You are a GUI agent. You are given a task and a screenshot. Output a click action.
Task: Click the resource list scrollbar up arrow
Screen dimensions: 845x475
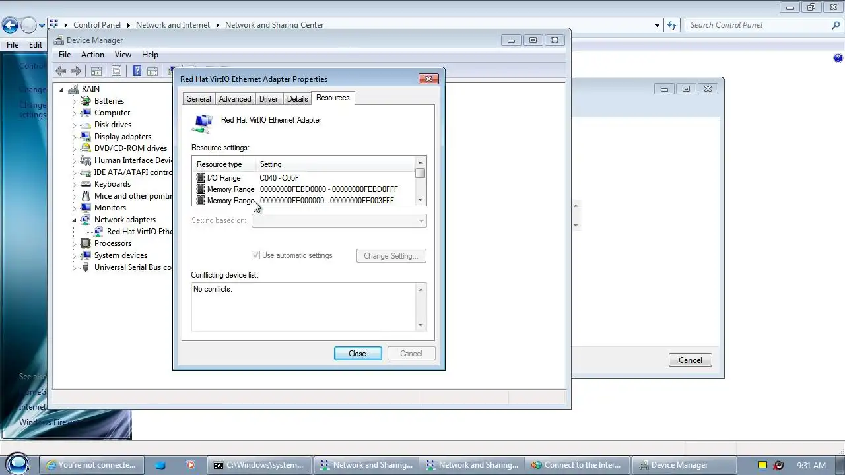(x=421, y=162)
